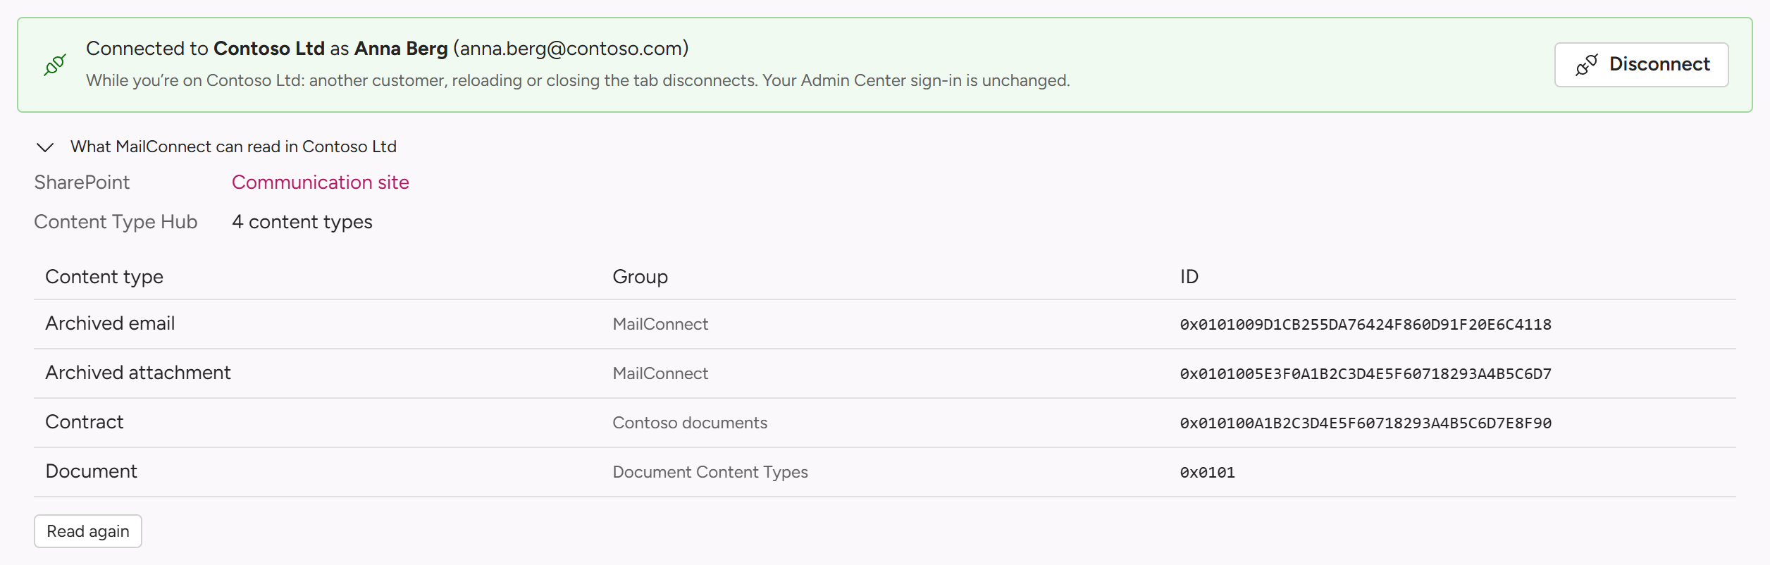Click the ID column header
This screenshot has width=1770, height=565.
click(1189, 277)
